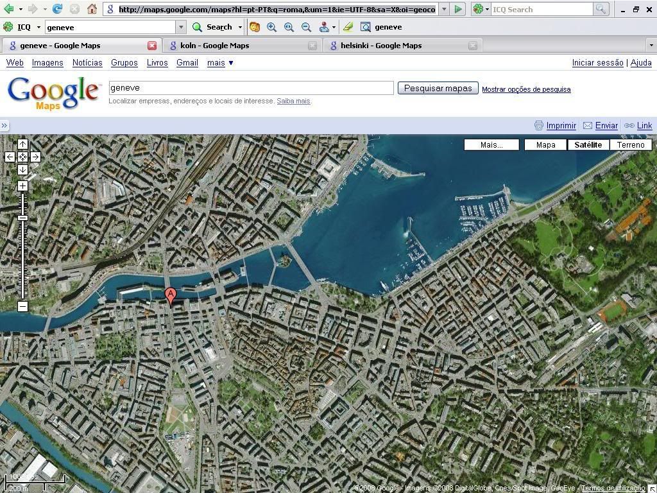The width and height of the screenshot is (657, 493).
Task: Switch to the 'helsinki - Google Maps' tab
Action: point(380,46)
